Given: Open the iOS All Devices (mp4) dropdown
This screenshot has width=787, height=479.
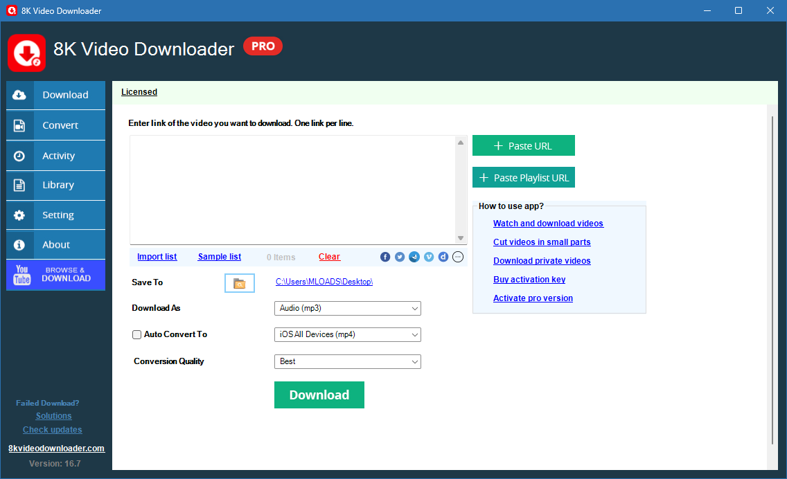Looking at the screenshot, I should coord(347,334).
